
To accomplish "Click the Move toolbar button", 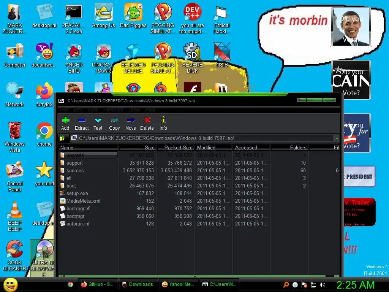I will [x=131, y=124].
